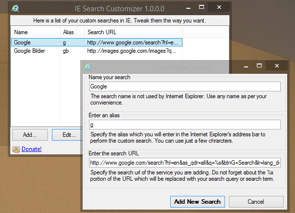
Task: Select the Google Bilder row
Action: (97, 51)
